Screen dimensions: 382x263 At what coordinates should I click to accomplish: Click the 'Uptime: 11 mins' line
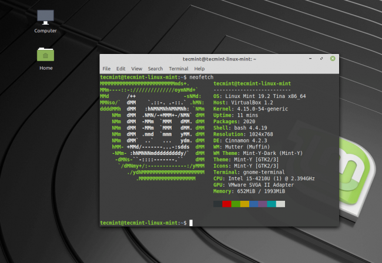[236, 115]
